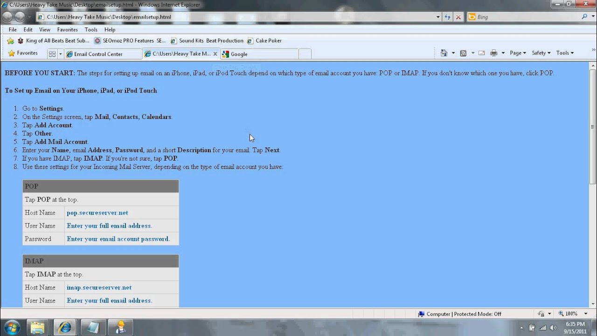Click the pop.secureserver.net host name text
Screen dimensions: 597x336
pos(97,213)
